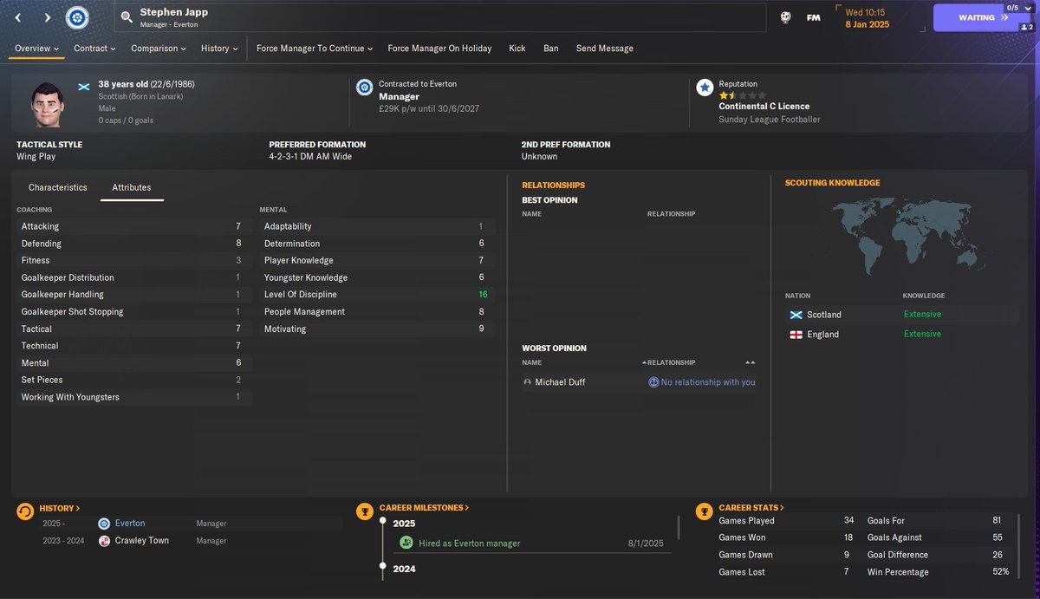Expand Force Manager To Continue dropdown

[315, 49]
